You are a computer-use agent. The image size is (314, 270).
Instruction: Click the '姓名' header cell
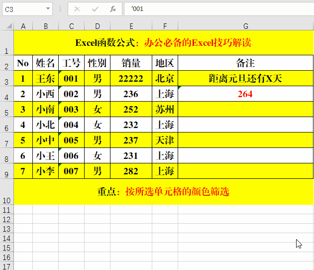coord(45,63)
